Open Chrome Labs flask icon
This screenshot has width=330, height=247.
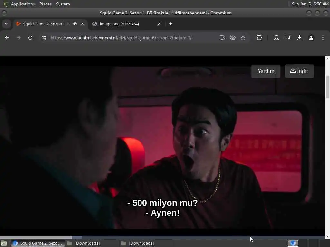(276, 38)
